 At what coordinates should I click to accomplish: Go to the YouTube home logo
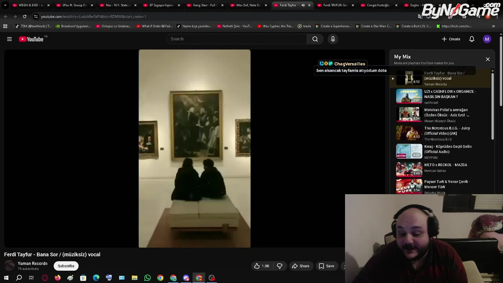31,39
